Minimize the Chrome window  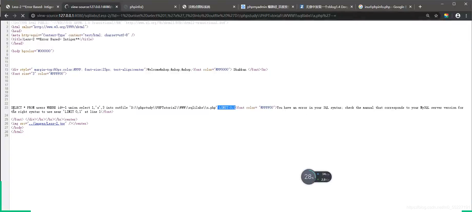(x=442, y=4)
